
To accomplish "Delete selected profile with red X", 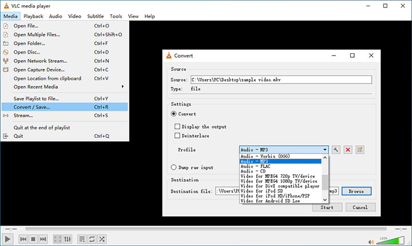I will [348, 150].
